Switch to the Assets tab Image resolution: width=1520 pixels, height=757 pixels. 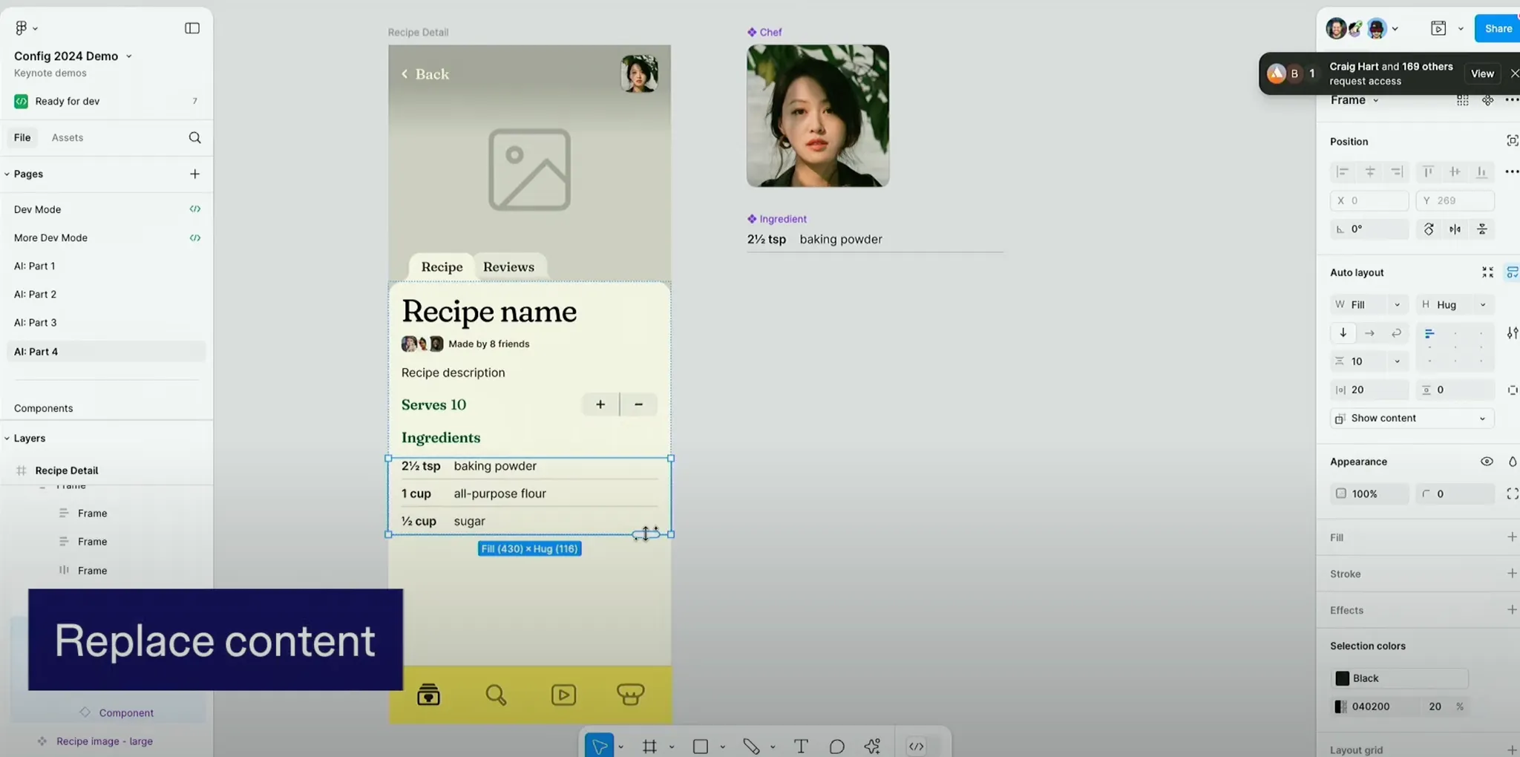68,137
